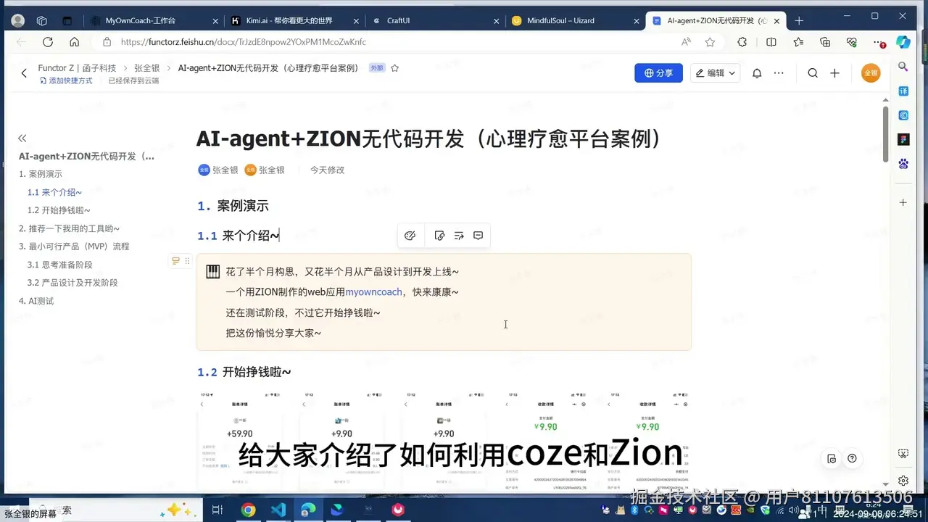
Task: Jump to outline 3.2 产品设计及开发阶段
Action: pos(72,283)
